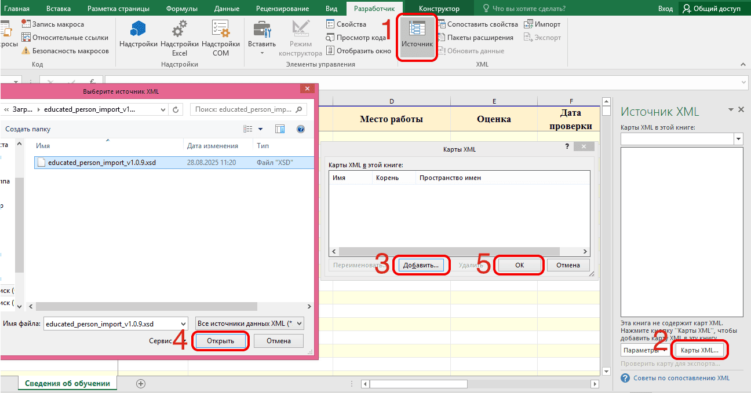Select educated_person_import_v1.0.9.xsd file

(174, 163)
